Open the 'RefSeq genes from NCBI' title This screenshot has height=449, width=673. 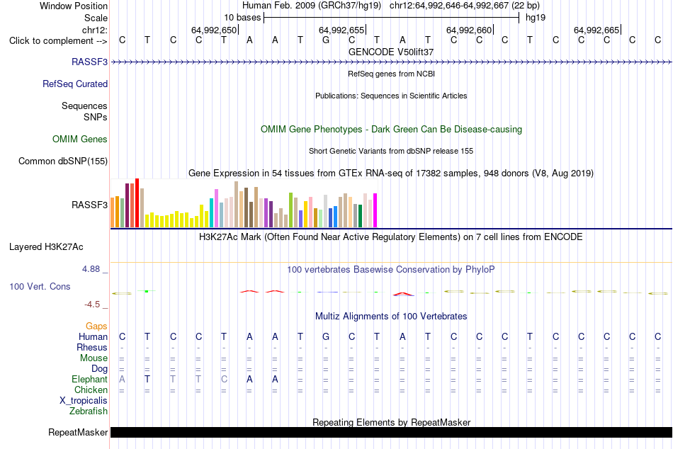tap(391, 74)
